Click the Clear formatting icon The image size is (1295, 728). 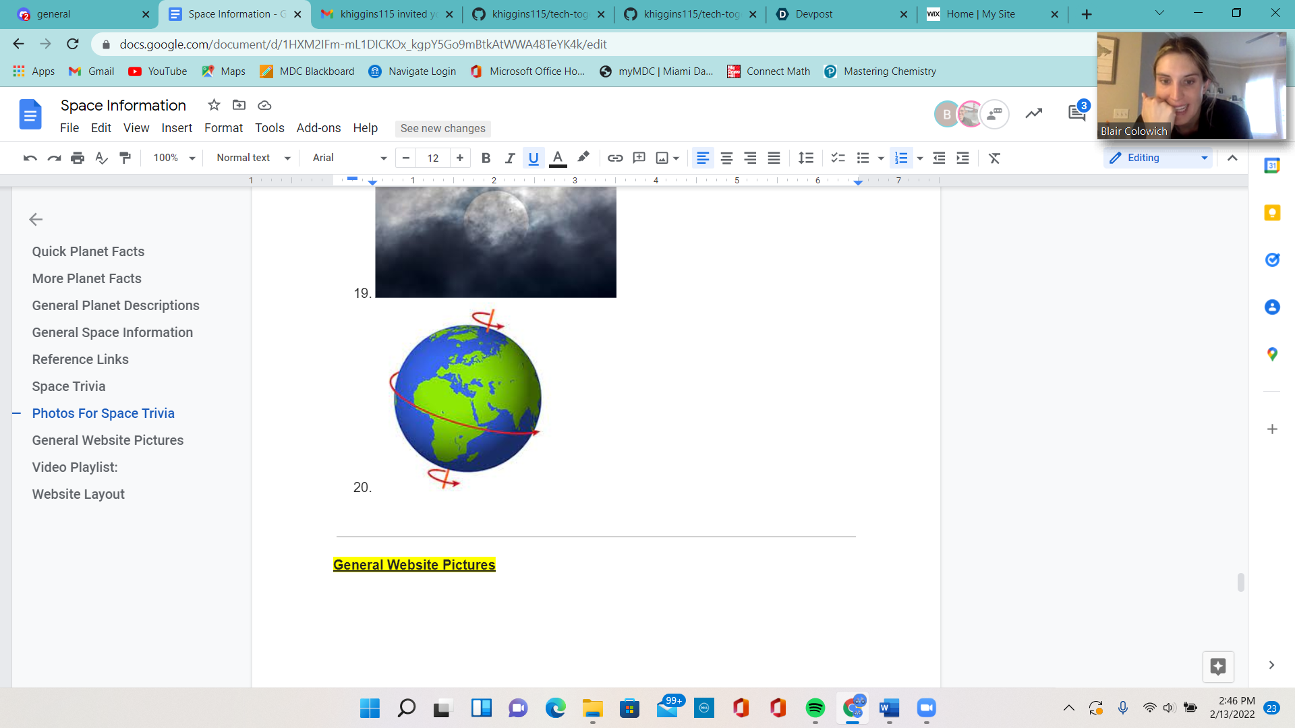994,158
